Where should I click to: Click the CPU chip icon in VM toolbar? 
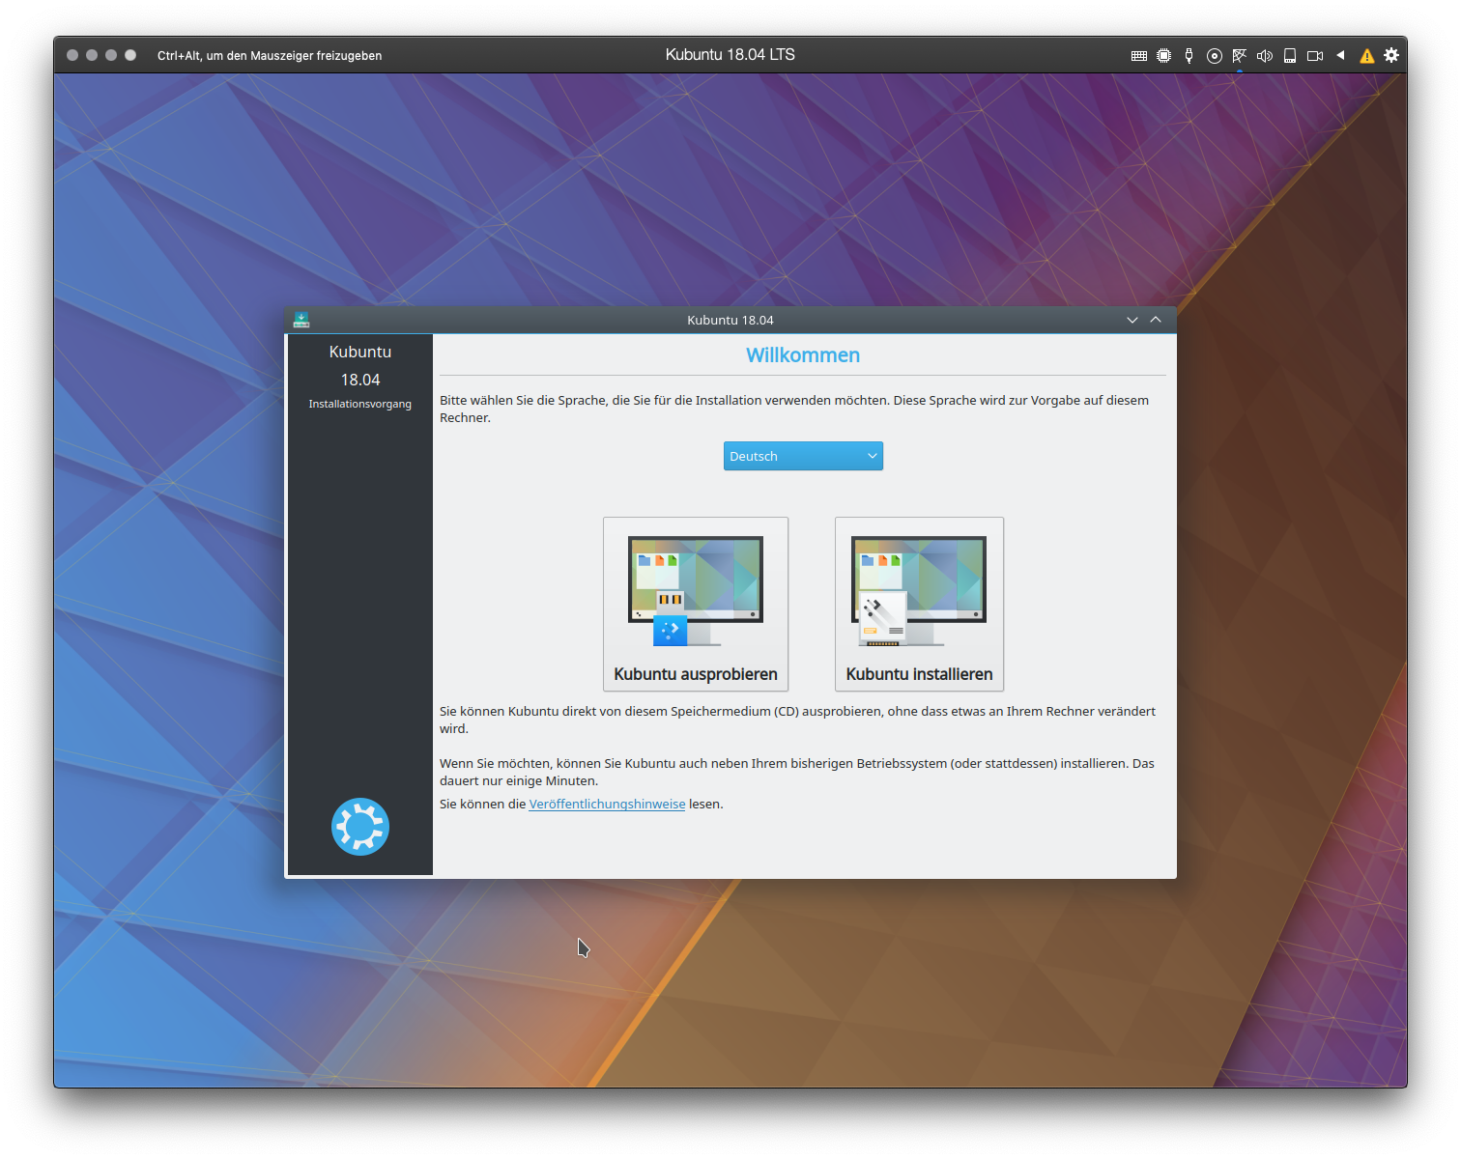coord(1164,56)
